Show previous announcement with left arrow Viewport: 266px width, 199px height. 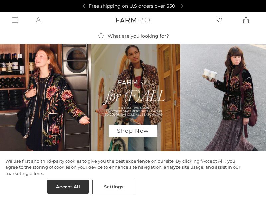click(x=84, y=6)
